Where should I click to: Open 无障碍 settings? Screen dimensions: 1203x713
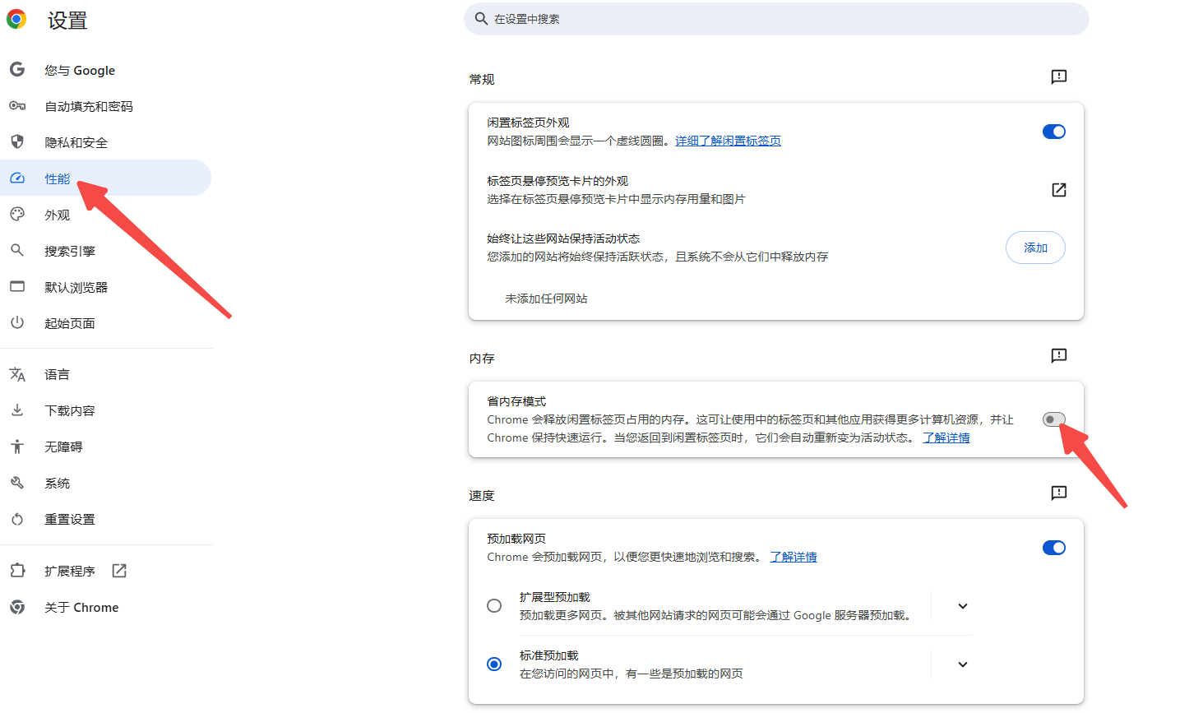105,447
